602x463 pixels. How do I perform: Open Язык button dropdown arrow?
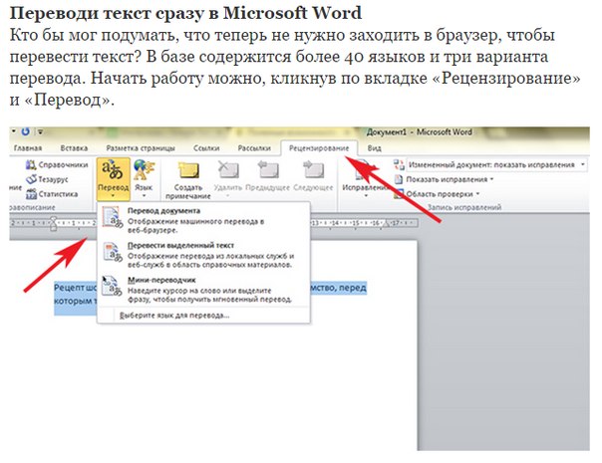coord(145,195)
